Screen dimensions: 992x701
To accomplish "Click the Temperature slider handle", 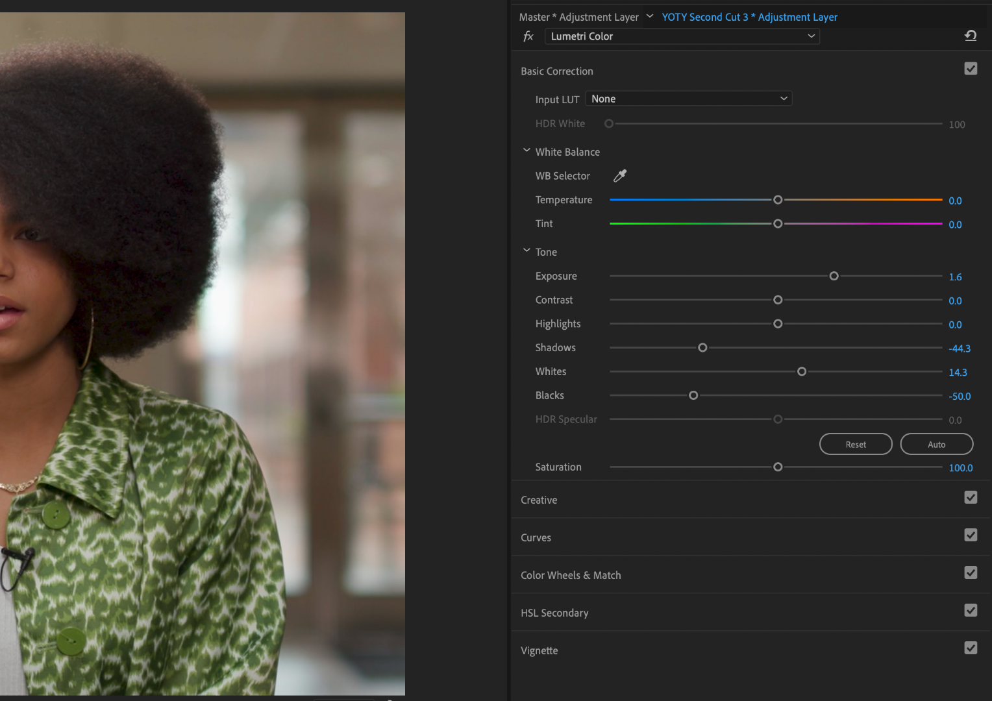I will (x=778, y=200).
